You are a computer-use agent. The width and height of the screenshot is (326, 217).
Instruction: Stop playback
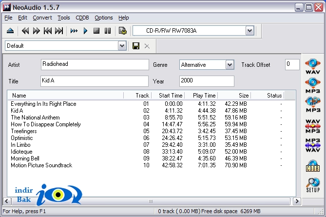click(x=96, y=31)
